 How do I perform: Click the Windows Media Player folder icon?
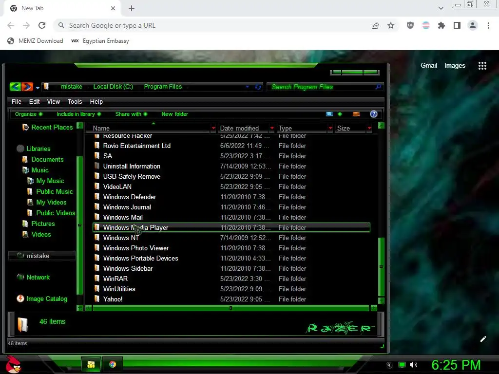pyautogui.click(x=97, y=227)
